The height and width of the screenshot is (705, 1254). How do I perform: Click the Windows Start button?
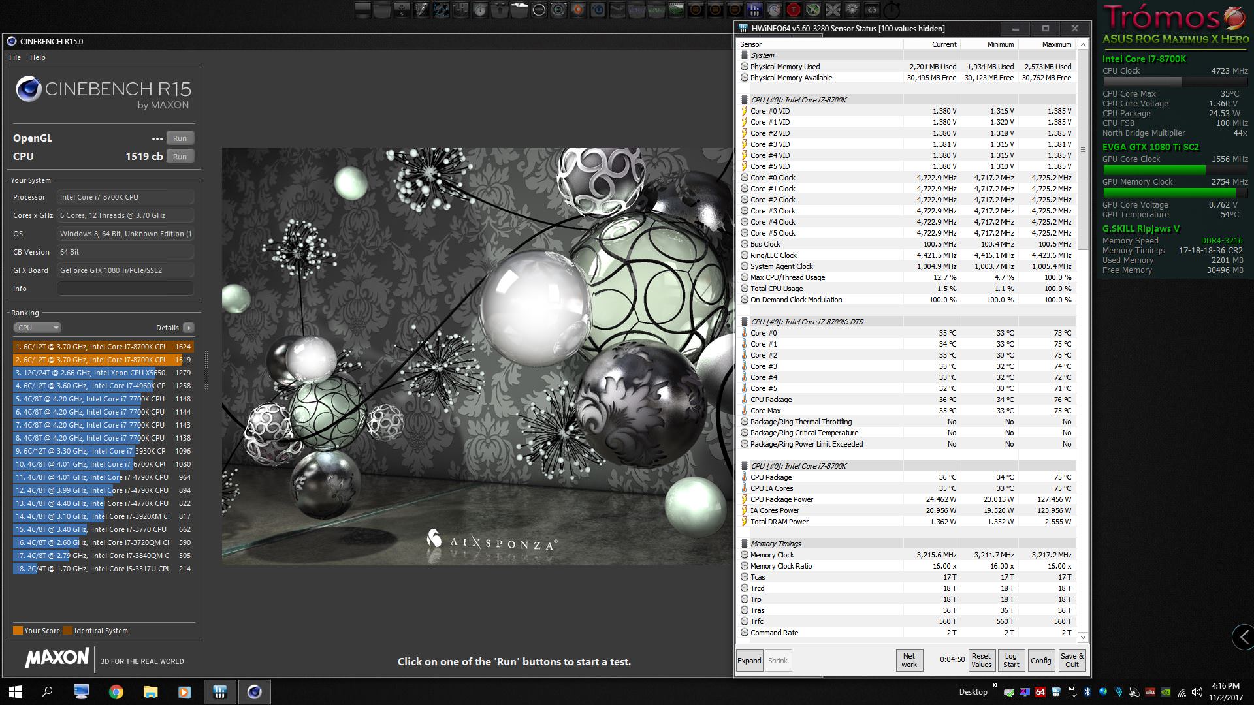pos(16,692)
